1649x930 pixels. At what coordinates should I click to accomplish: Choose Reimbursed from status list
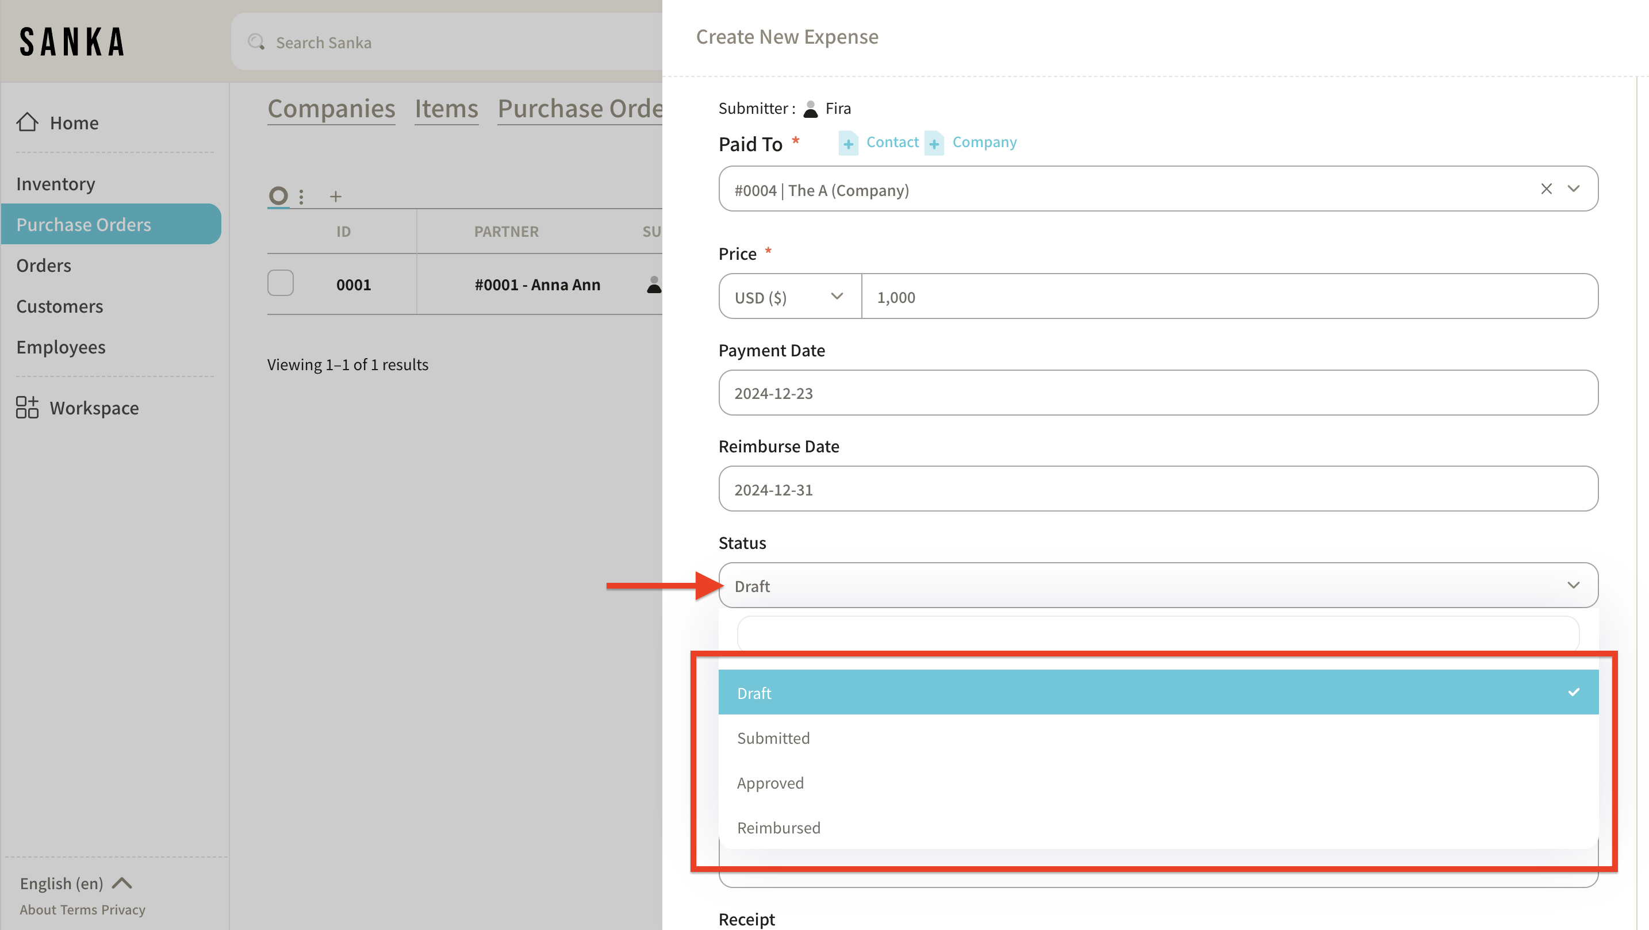(779, 828)
